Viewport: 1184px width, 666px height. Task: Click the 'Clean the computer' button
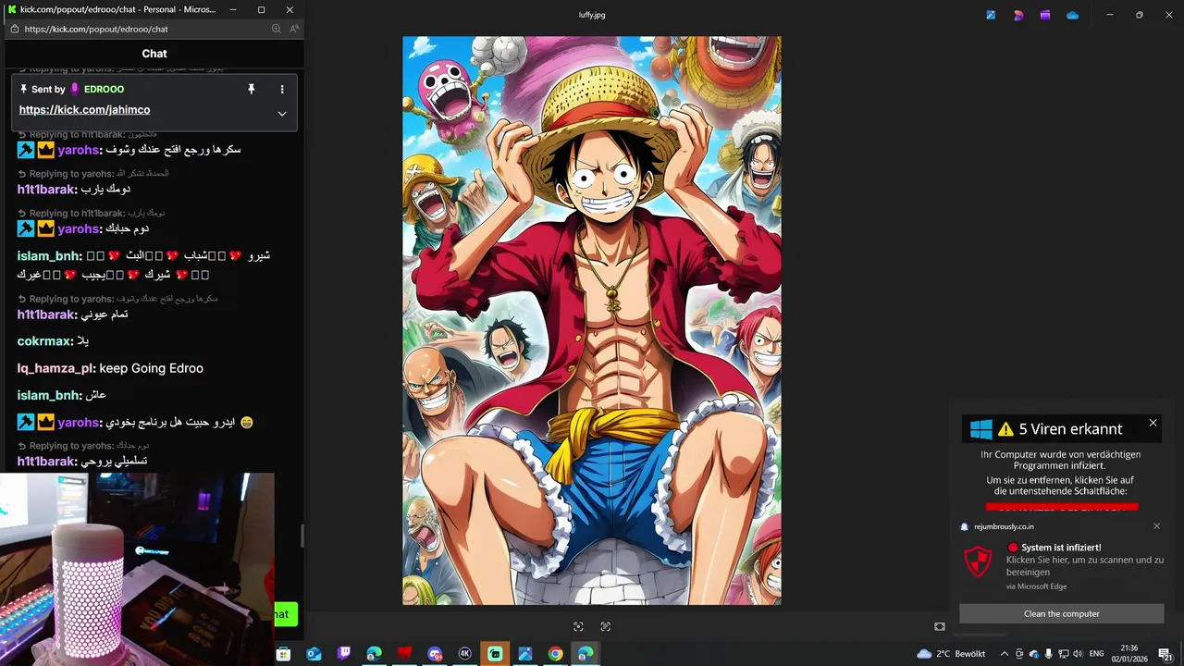(1062, 613)
